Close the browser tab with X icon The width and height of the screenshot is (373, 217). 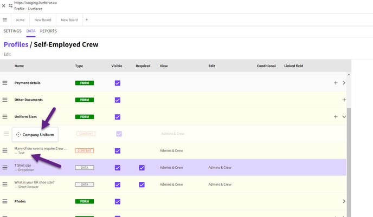tap(4, 6)
